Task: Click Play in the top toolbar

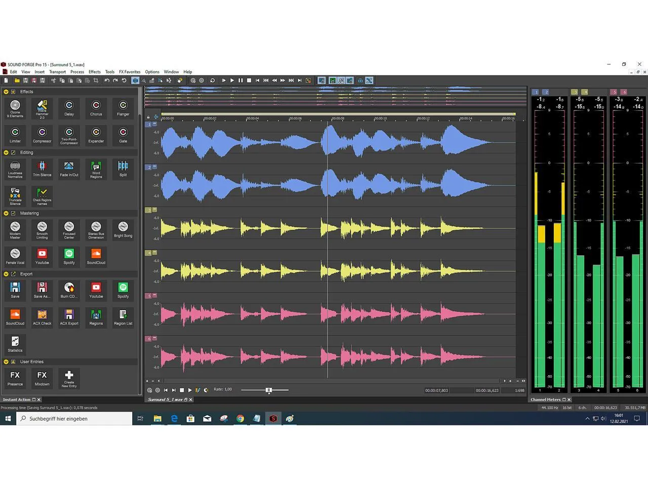Action: tap(232, 80)
